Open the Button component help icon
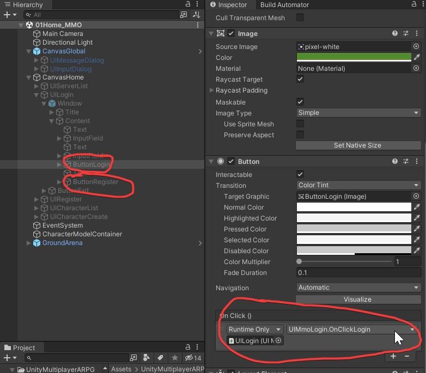 click(395, 162)
